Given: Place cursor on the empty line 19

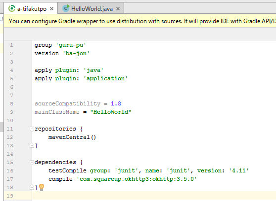Looking at the screenshot, I should (154, 196).
